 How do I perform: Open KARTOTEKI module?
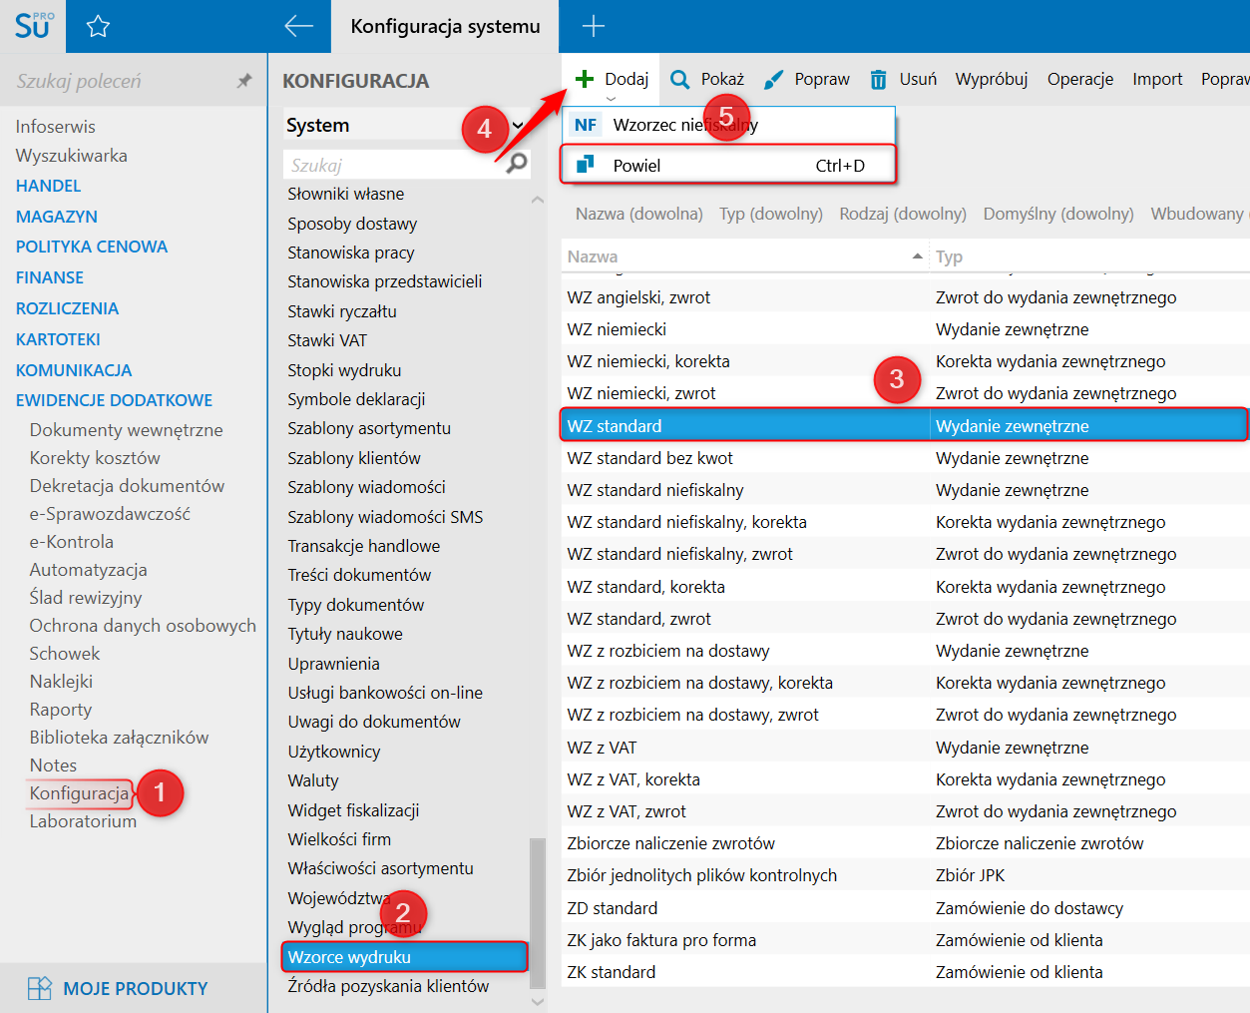pyautogui.click(x=58, y=339)
